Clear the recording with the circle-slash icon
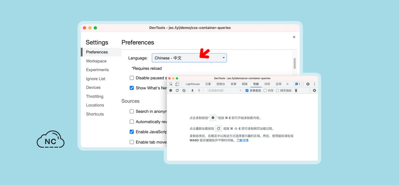Viewport: 399px width, 185px height. (x=184, y=91)
